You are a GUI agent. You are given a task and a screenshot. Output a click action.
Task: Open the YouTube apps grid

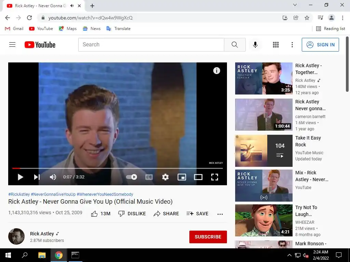coord(276,45)
